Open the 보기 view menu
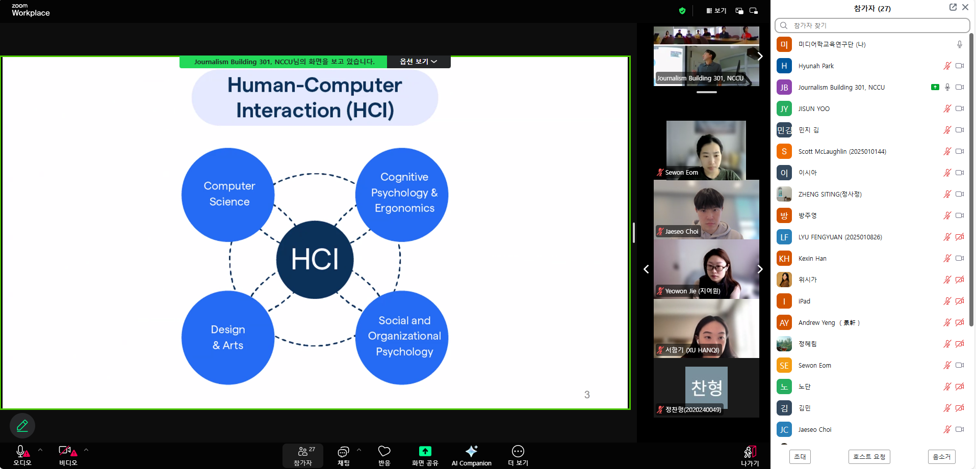Image resolution: width=976 pixels, height=469 pixels. (716, 11)
